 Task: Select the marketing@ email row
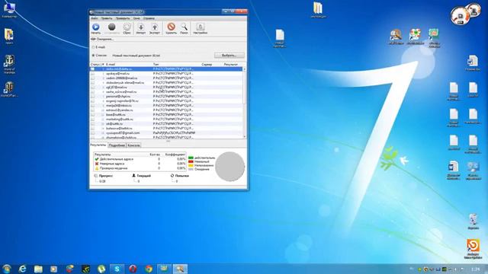coord(166,119)
